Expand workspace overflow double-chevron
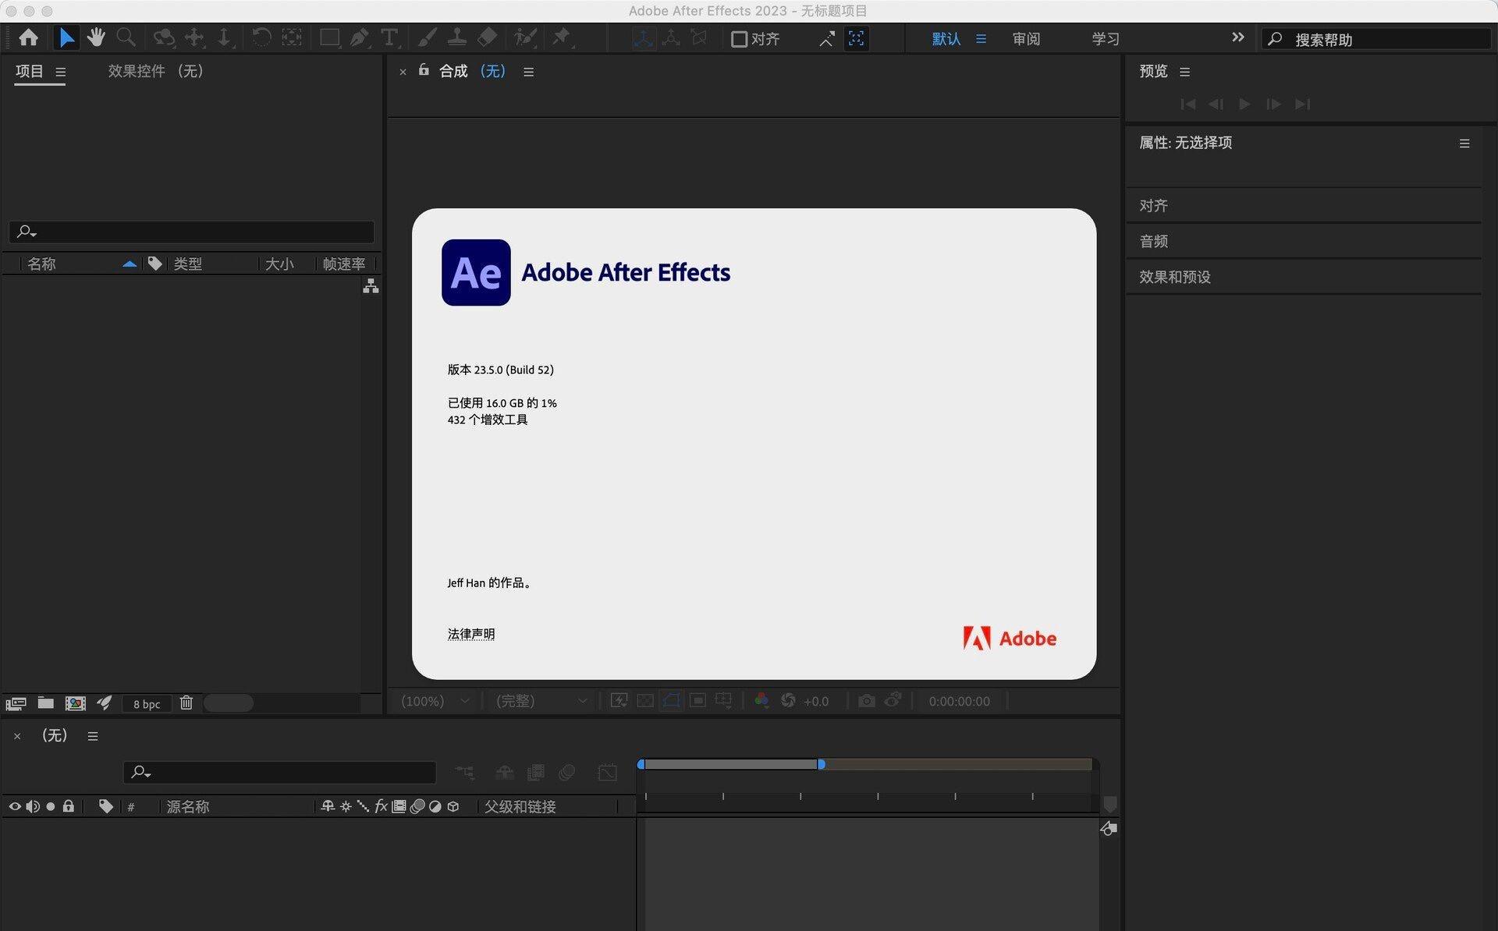 1237,37
